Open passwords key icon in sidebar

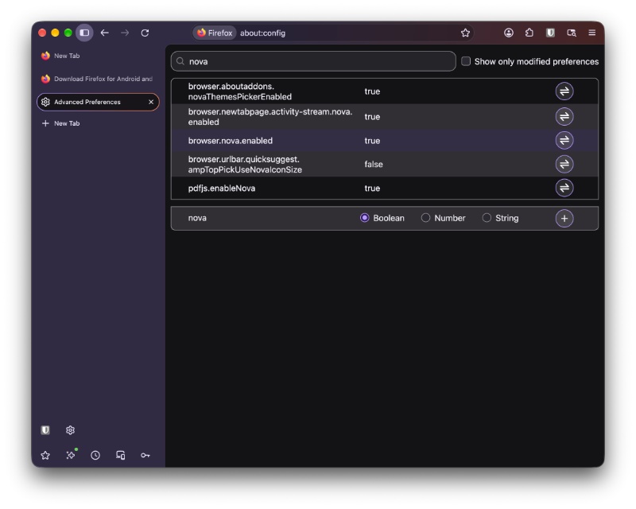(145, 456)
